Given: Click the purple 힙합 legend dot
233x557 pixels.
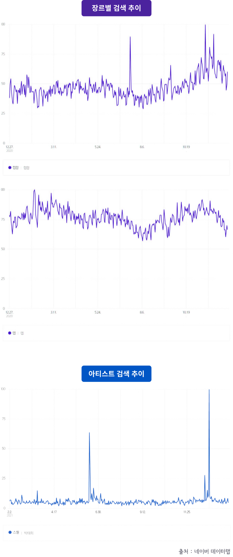Looking at the screenshot, I should tap(10, 168).
